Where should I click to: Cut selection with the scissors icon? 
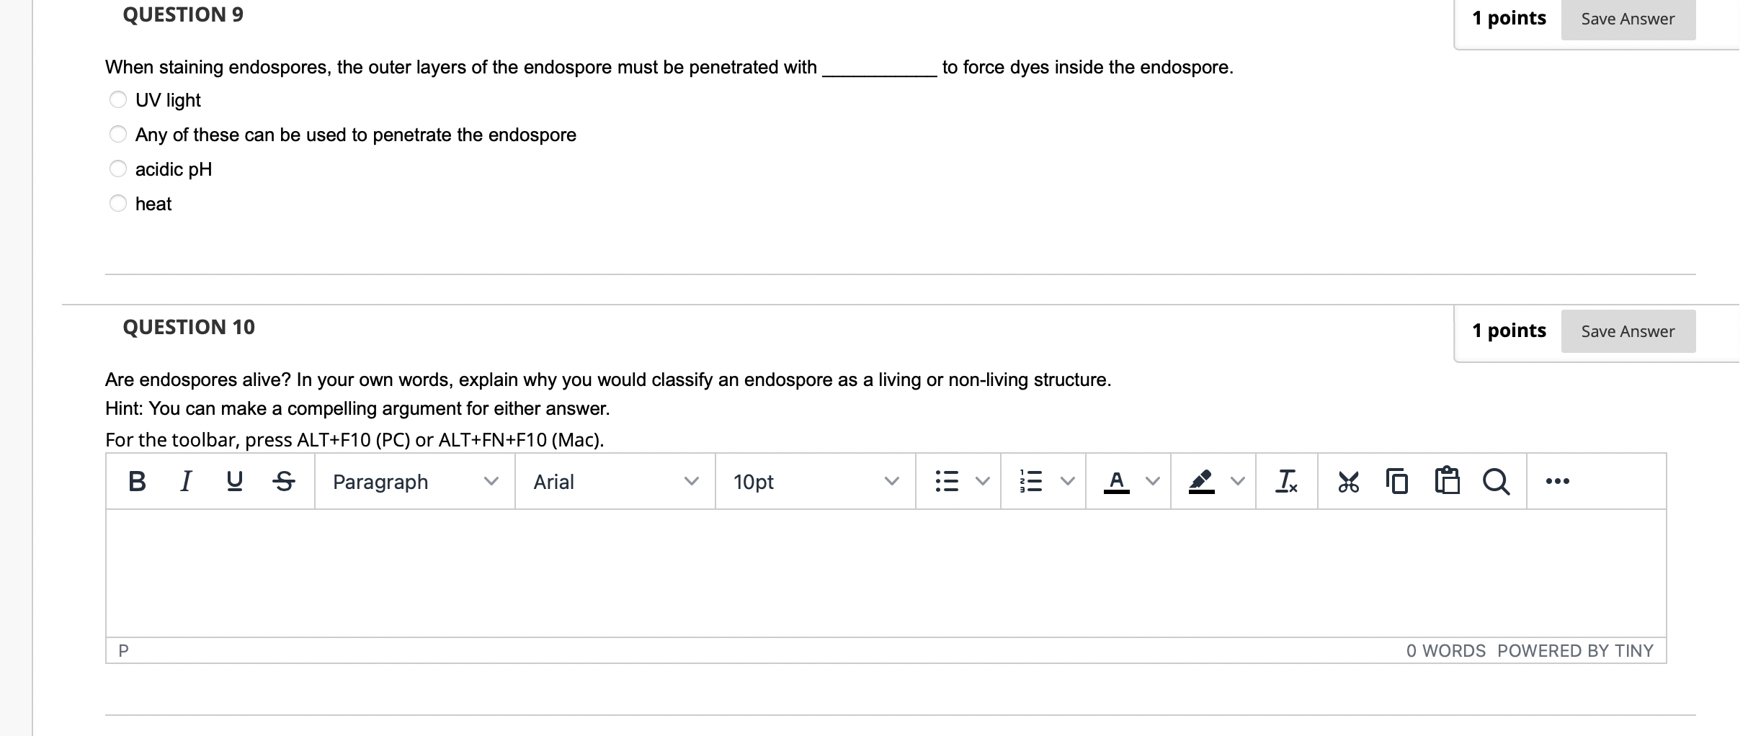coord(1348,481)
